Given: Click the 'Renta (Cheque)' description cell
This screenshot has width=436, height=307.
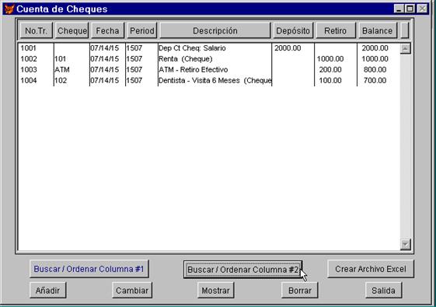Looking at the screenshot, I should tap(186, 59).
